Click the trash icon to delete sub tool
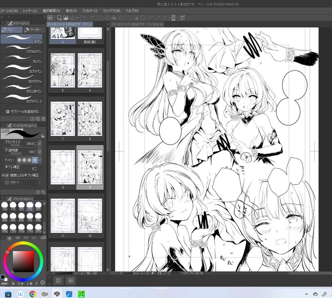 coord(43,119)
